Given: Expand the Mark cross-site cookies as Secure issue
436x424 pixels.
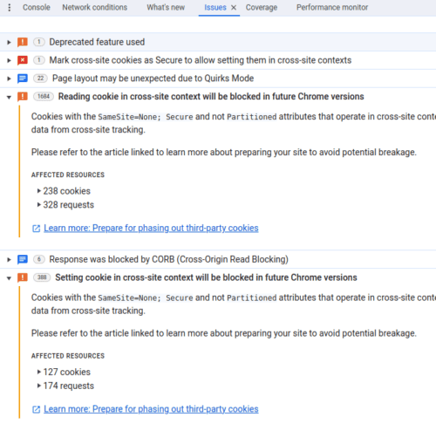Looking at the screenshot, I should pyautogui.click(x=9, y=60).
